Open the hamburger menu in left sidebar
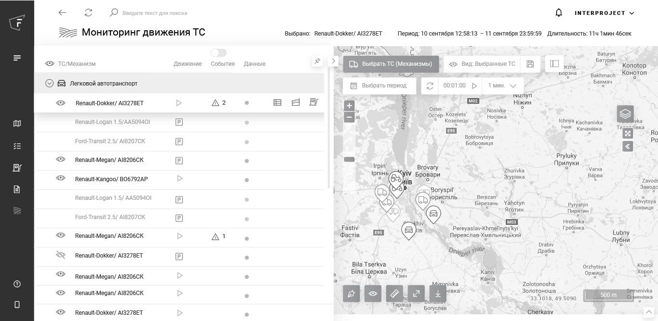 (17, 58)
